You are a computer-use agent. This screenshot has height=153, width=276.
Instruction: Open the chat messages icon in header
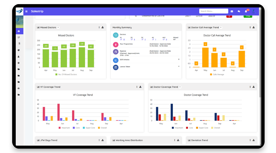[239, 11]
